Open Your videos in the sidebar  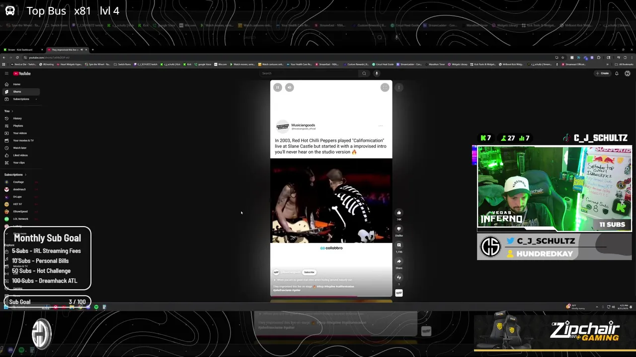pos(21,133)
